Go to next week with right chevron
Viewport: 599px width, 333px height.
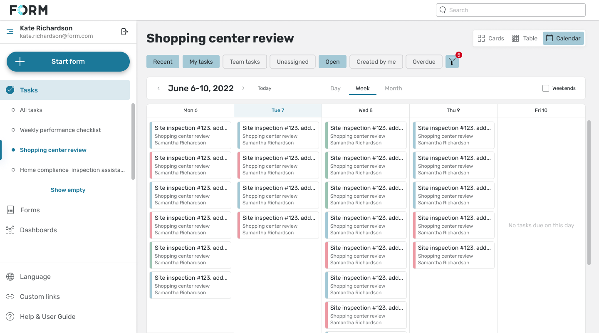[x=243, y=88]
